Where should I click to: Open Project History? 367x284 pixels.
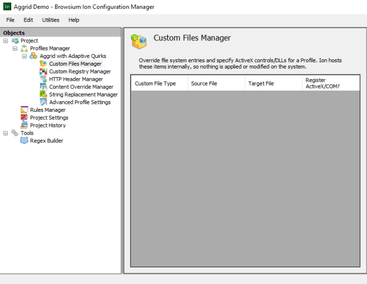pos(48,125)
